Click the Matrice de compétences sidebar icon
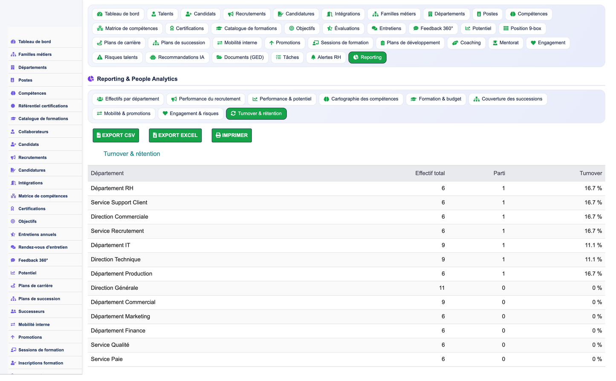The image size is (616, 381). pos(13,196)
